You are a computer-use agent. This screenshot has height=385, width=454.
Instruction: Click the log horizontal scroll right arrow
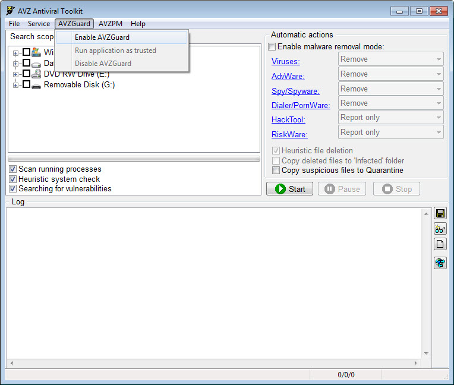pyautogui.click(x=416, y=363)
